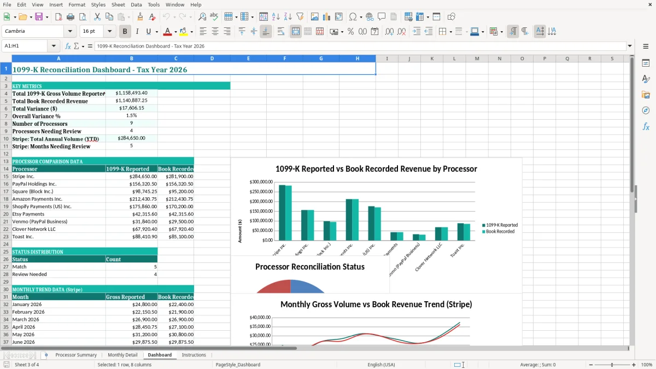This screenshot has height=369, width=656.
Task: Open the Data menu
Action: click(136, 4)
